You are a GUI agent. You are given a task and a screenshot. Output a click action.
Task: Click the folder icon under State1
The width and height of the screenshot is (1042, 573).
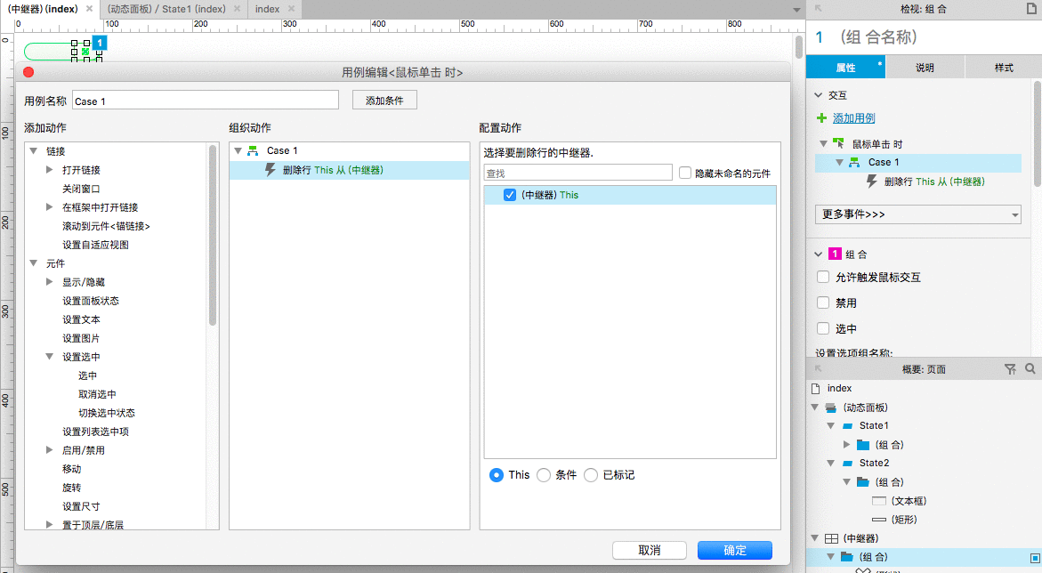863,445
